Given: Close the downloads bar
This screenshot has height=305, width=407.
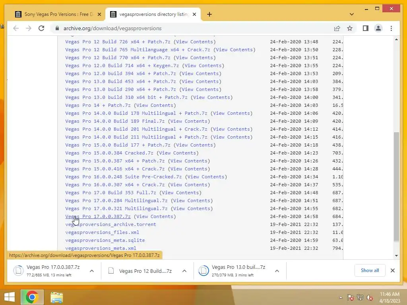Looking at the screenshot, I should point(392,270).
